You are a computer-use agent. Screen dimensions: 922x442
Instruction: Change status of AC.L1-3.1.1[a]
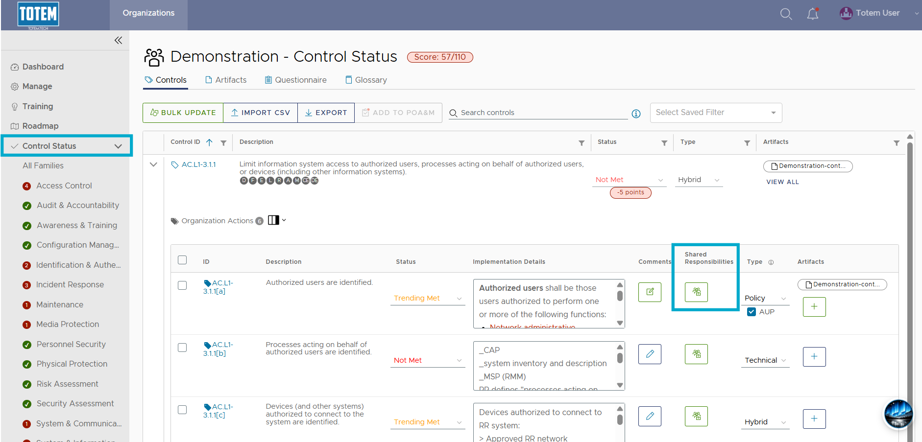tap(428, 299)
